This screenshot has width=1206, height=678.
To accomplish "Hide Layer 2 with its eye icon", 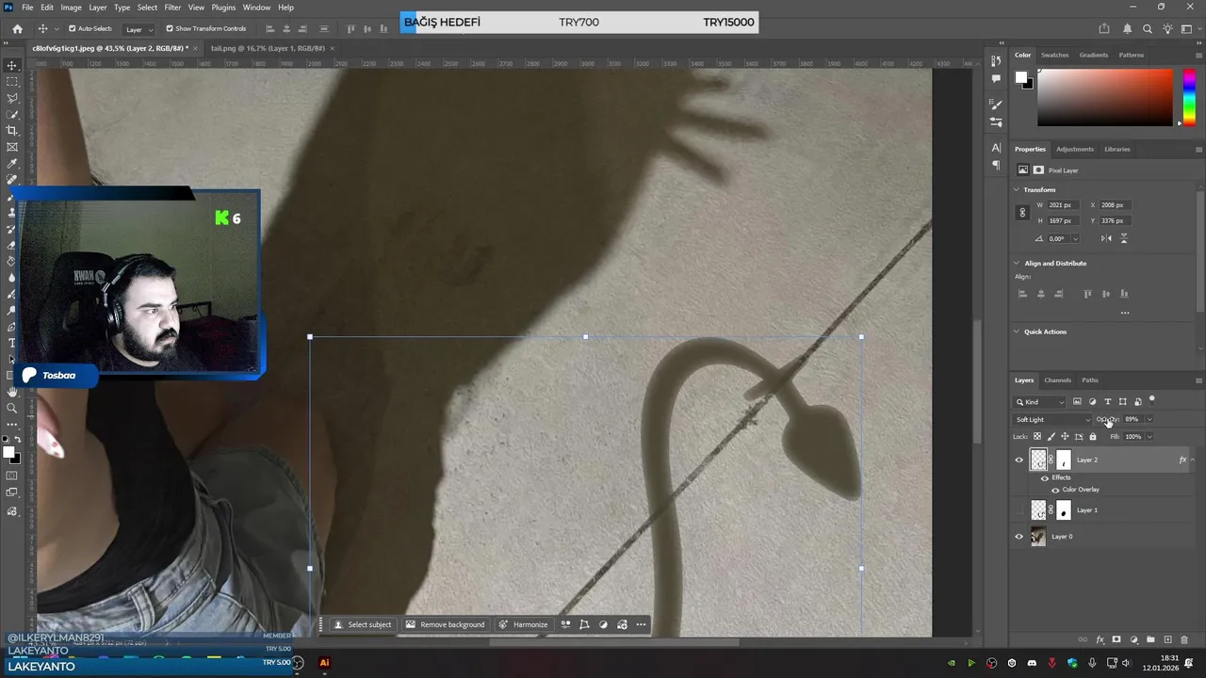I will pos(1019,460).
